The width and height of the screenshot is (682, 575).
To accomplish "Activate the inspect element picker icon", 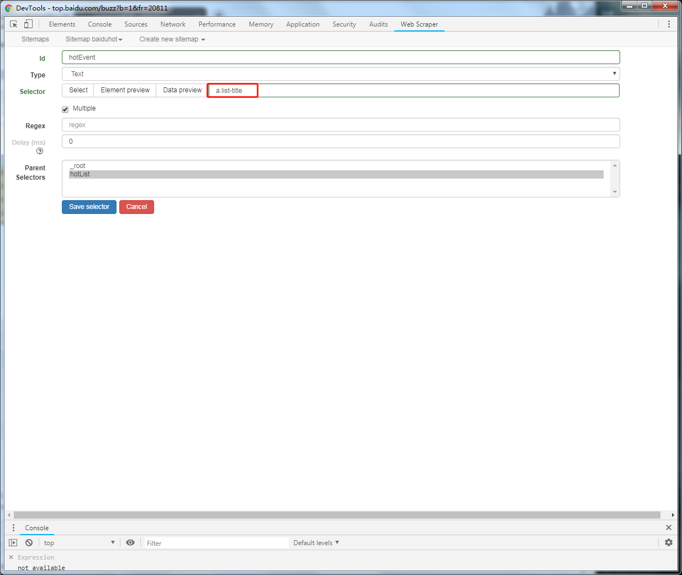I will pos(14,24).
